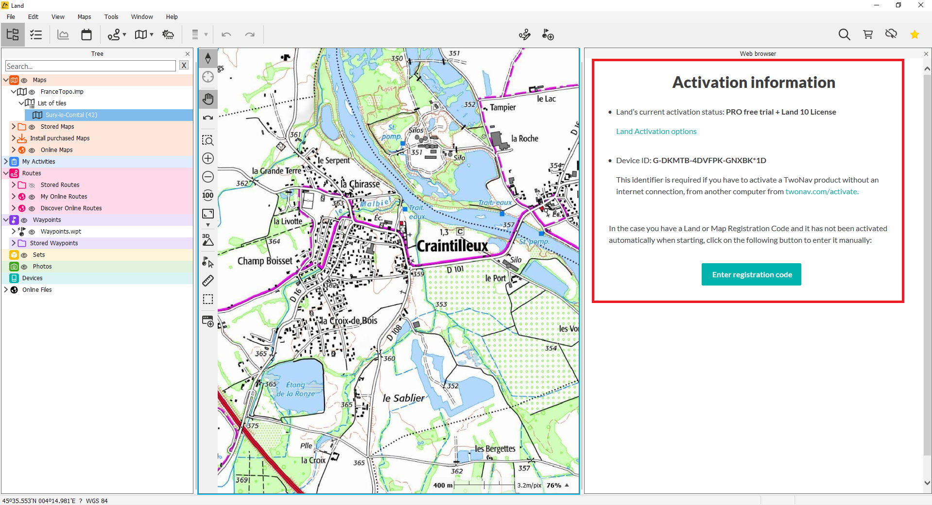Select the zoom window tool
Viewport: 932px width, 505px height.
tap(208, 140)
